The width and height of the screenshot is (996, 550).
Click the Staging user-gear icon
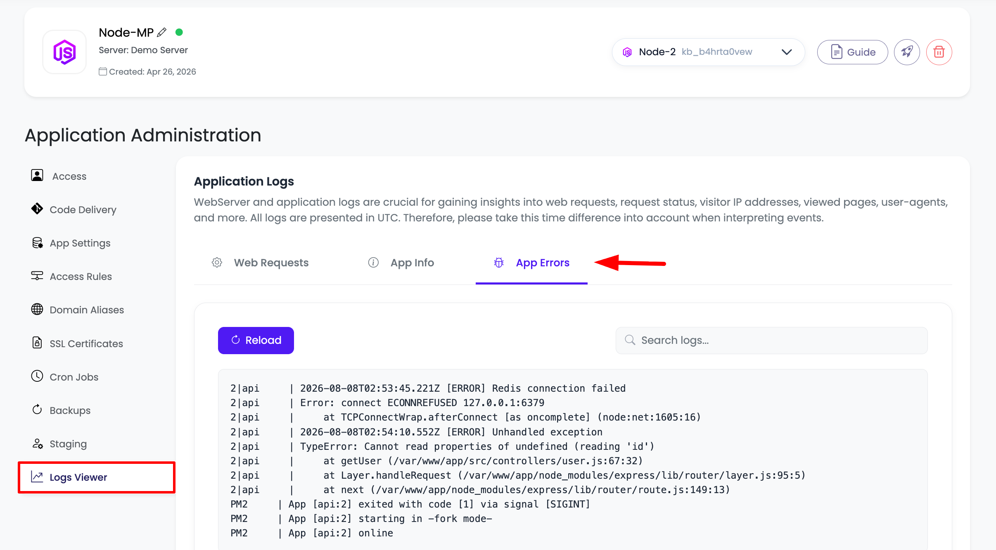click(x=37, y=443)
